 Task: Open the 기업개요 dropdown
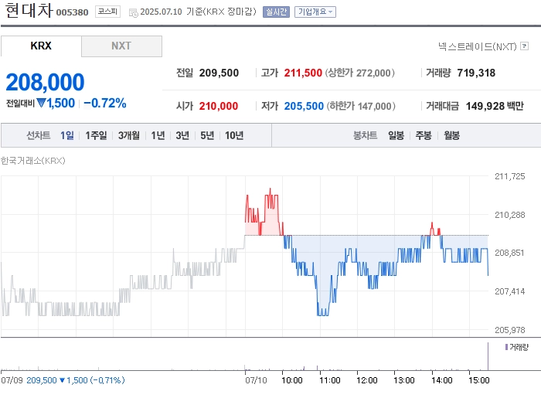click(x=315, y=12)
